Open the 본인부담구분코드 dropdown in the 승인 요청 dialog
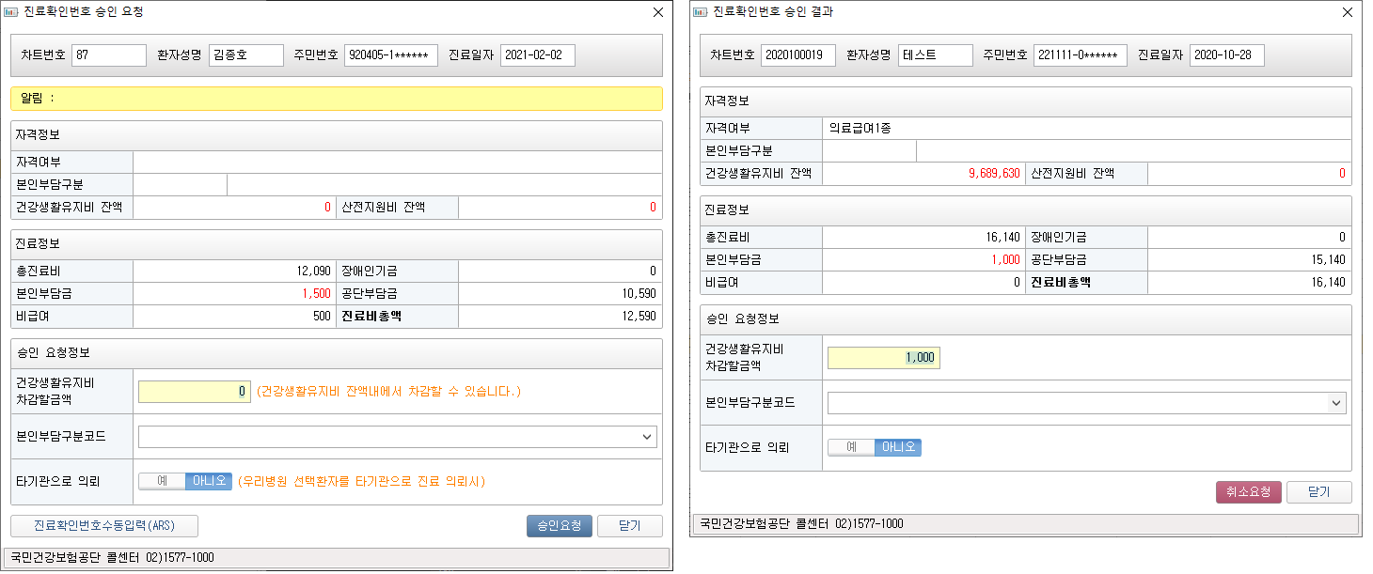 pyautogui.click(x=646, y=437)
